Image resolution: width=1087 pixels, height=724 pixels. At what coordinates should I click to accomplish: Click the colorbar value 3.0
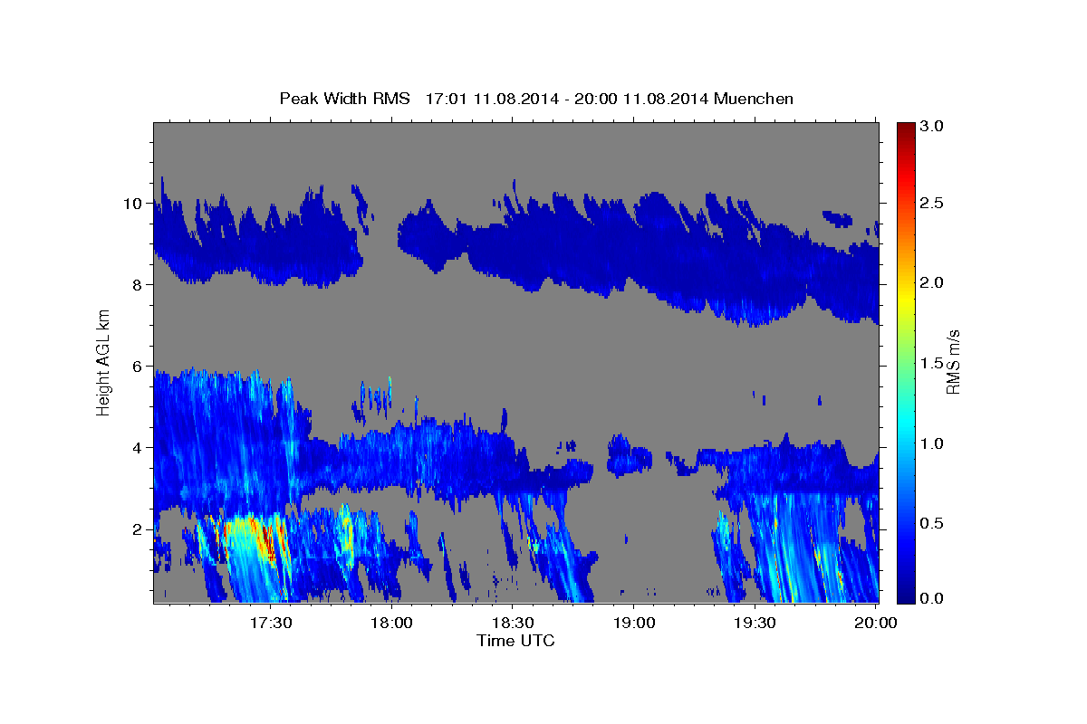point(933,126)
